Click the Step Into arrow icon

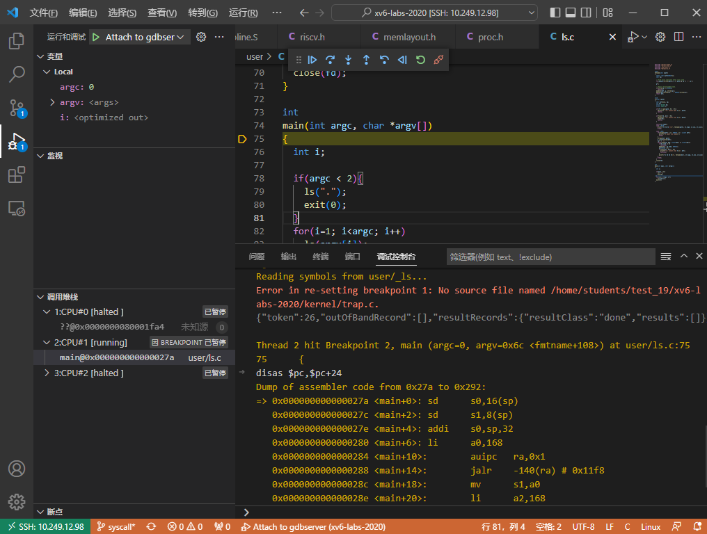(348, 60)
